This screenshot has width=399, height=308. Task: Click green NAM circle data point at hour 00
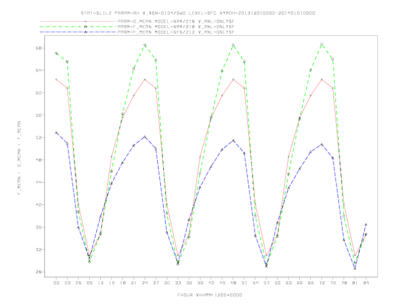point(56,53)
